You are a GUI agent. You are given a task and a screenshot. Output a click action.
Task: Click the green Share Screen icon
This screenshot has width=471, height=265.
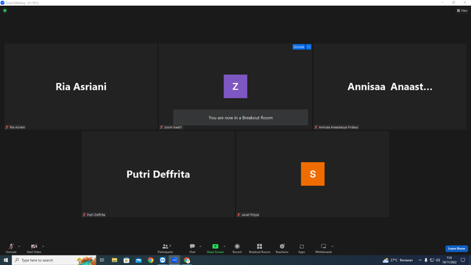pos(215,247)
